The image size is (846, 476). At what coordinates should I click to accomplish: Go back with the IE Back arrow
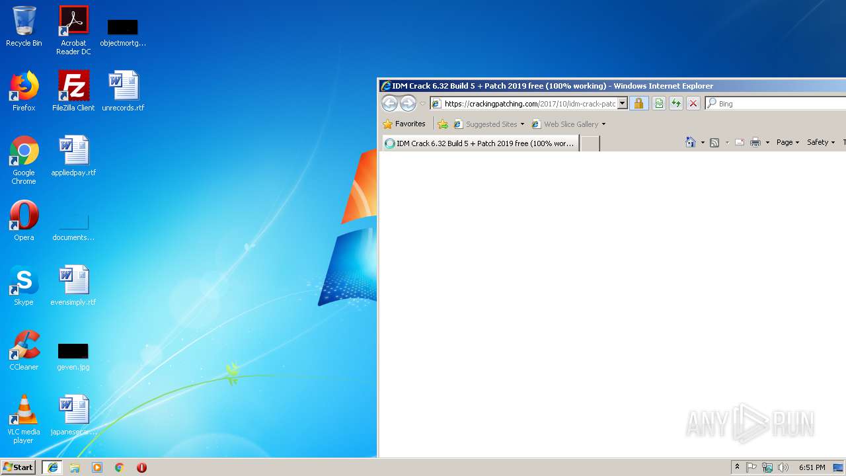pyautogui.click(x=389, y=103)
